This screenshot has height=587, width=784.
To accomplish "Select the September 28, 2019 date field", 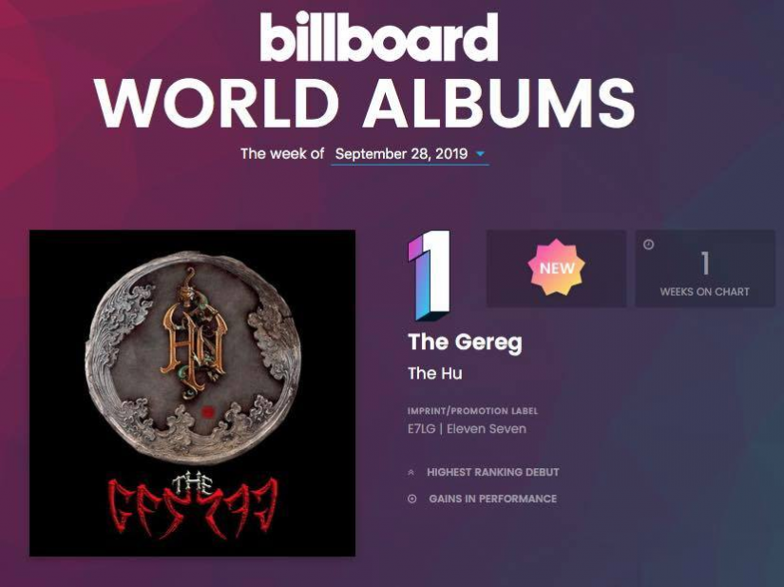I will coord(410,154).
